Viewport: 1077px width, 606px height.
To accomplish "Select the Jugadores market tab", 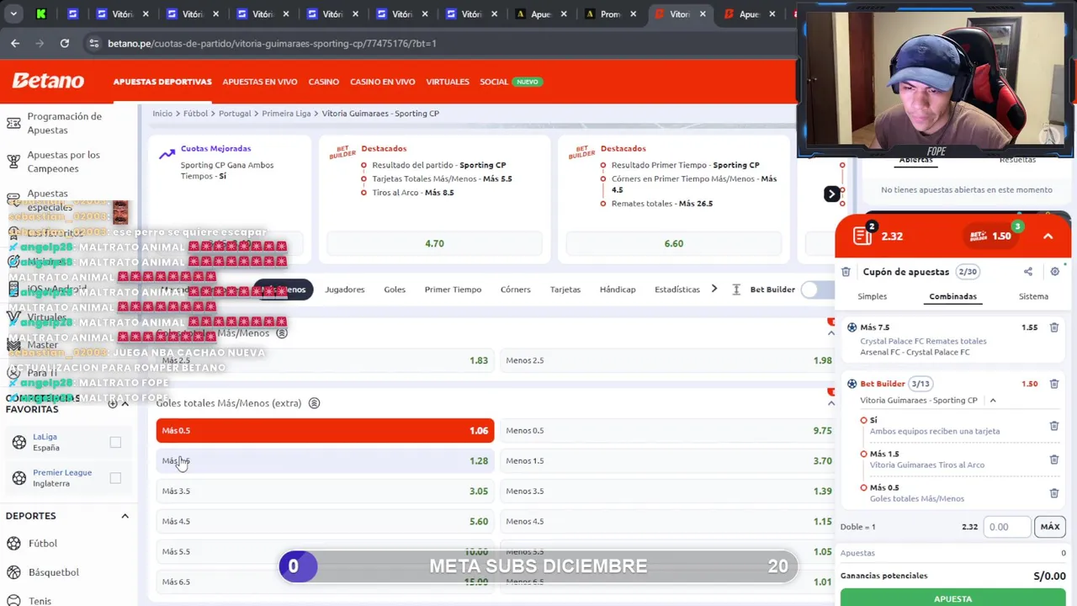I will [x=345, y=290].
